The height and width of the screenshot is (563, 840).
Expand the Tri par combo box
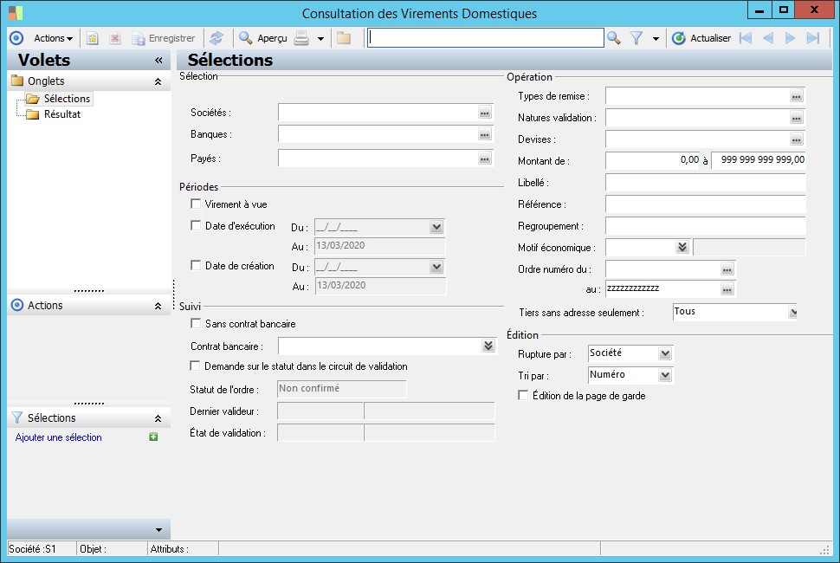click(x=664, y=375)
